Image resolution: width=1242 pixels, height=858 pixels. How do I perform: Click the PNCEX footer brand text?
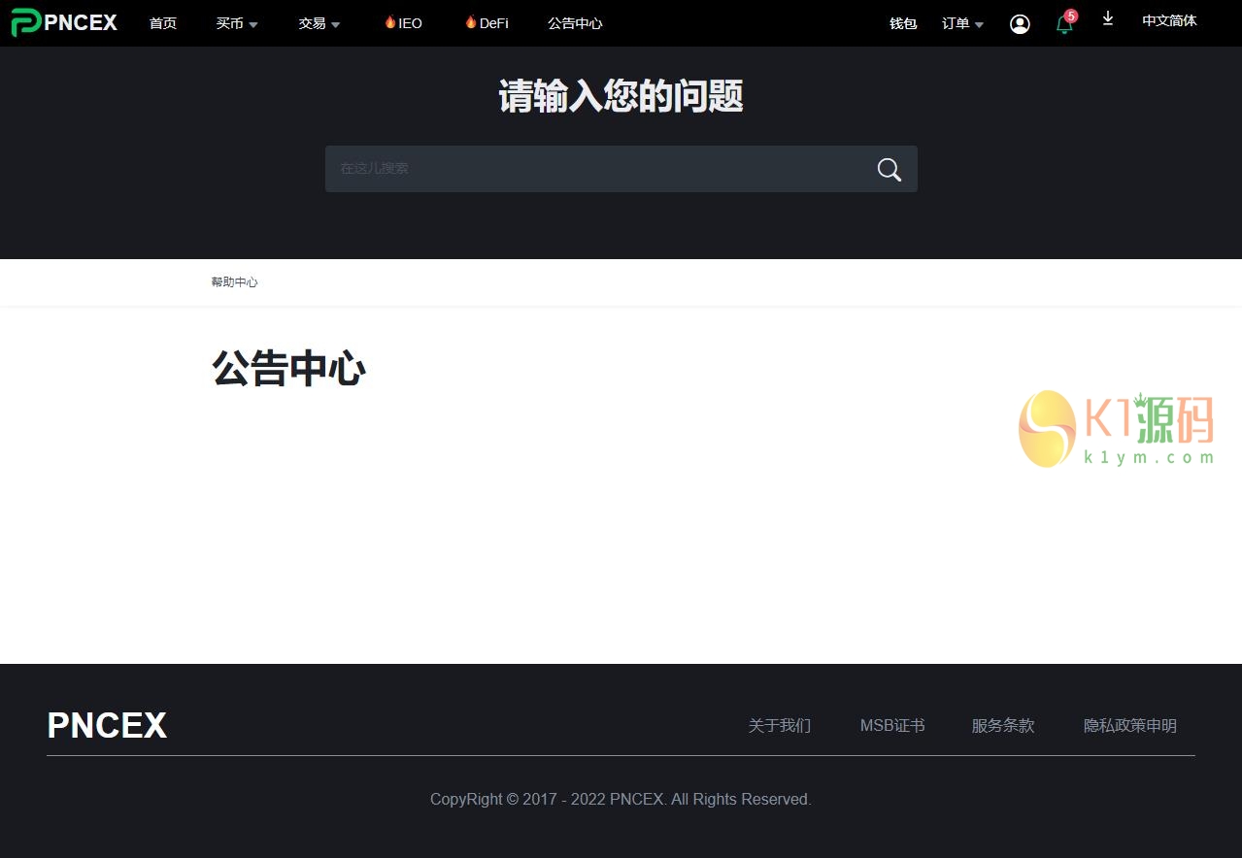107,726
